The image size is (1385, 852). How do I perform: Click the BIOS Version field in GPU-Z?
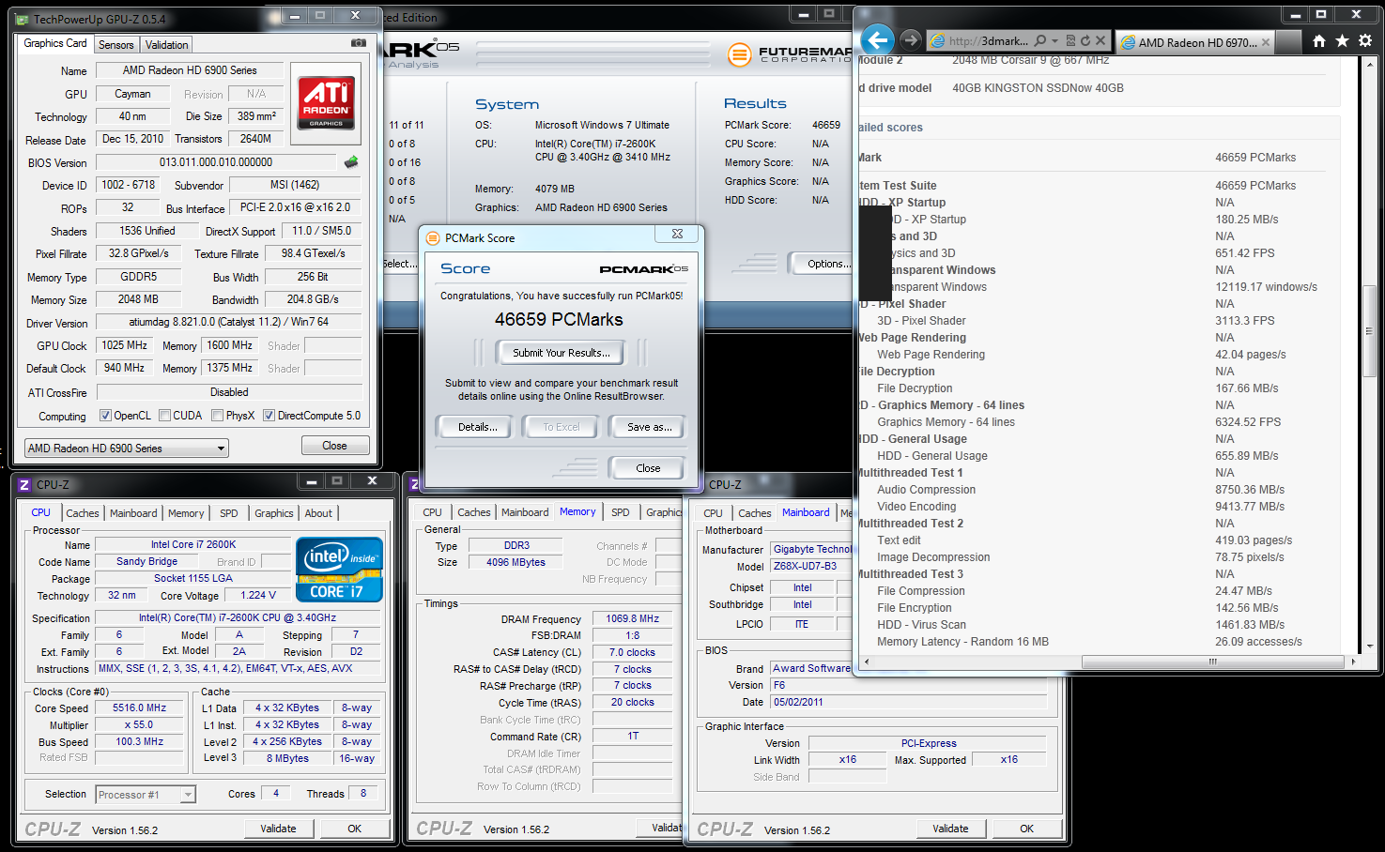[x=216, y=162]
